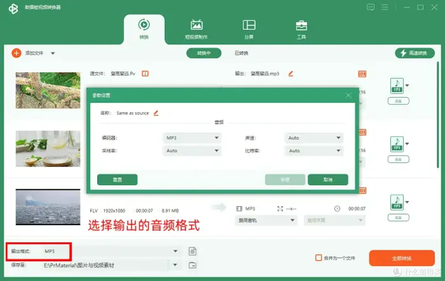This screenshot has height=281, width=445.
Task: Open settings button under third MP3 icon
Action: [398, 218]
